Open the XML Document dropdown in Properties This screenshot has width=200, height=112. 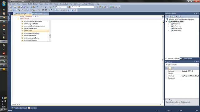[x=198, y=65]
